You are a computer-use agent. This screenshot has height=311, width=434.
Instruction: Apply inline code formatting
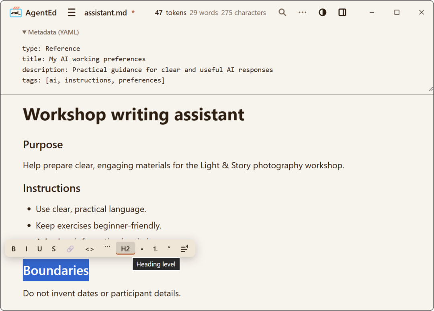click(89, 249)
